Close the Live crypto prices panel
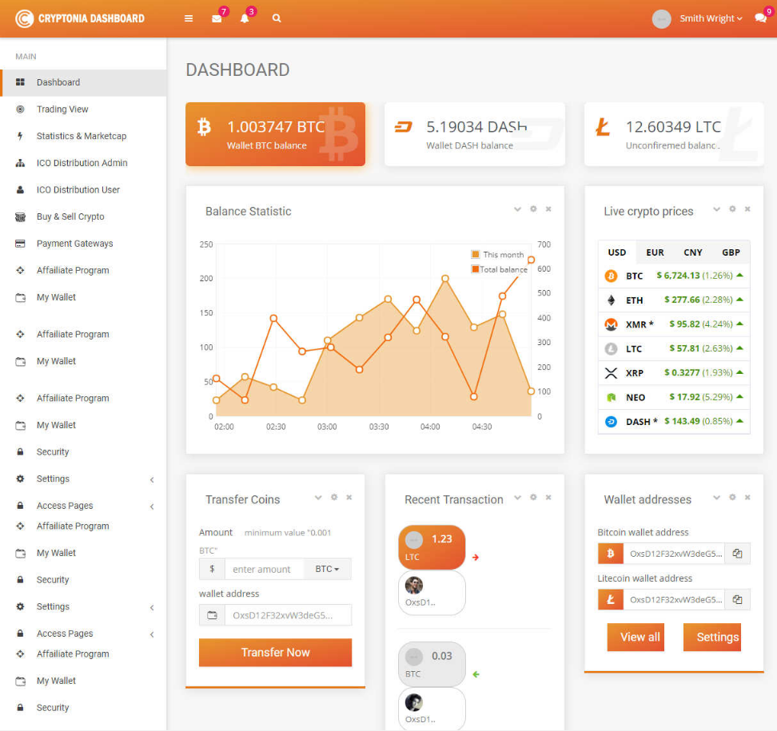The image size is (777, 731). click(x=747, y=209)
